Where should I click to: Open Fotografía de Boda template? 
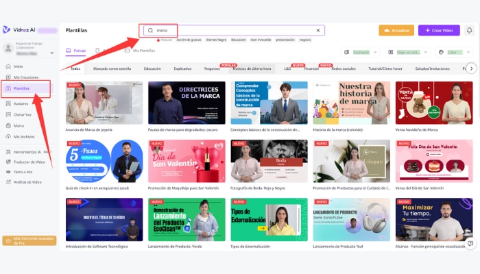point(269,161)
